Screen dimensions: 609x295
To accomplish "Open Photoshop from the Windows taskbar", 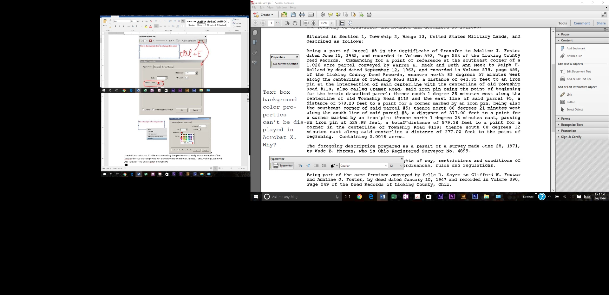I will click(475, 197).
